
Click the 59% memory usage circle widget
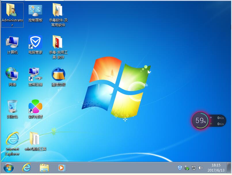click(x=200, y=120)
